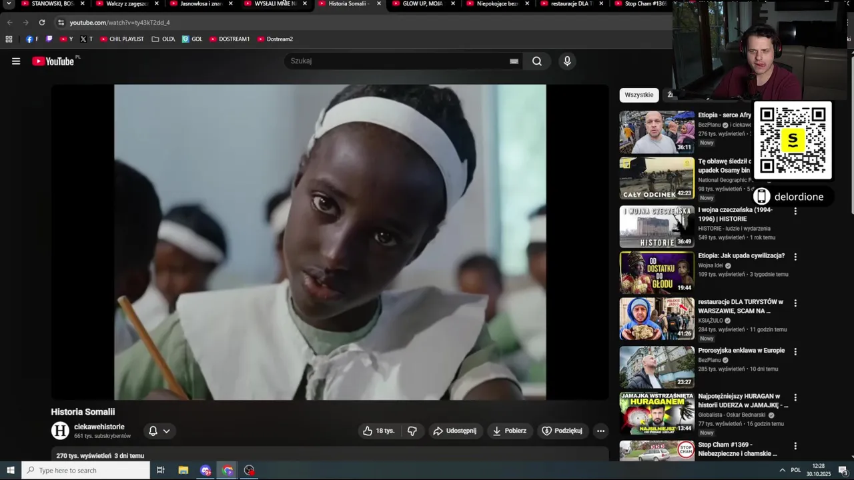Show hidden system tray icons
The width and height of the screenshot is (854, 480).
[782, 470]
